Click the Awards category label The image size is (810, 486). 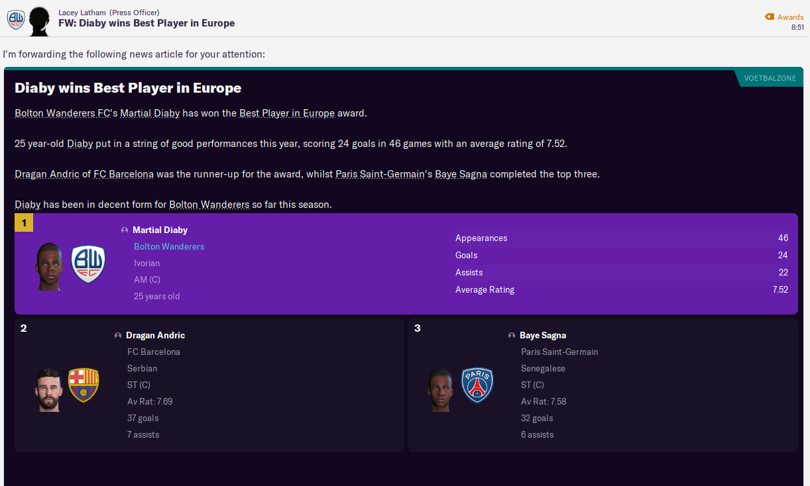790,17
